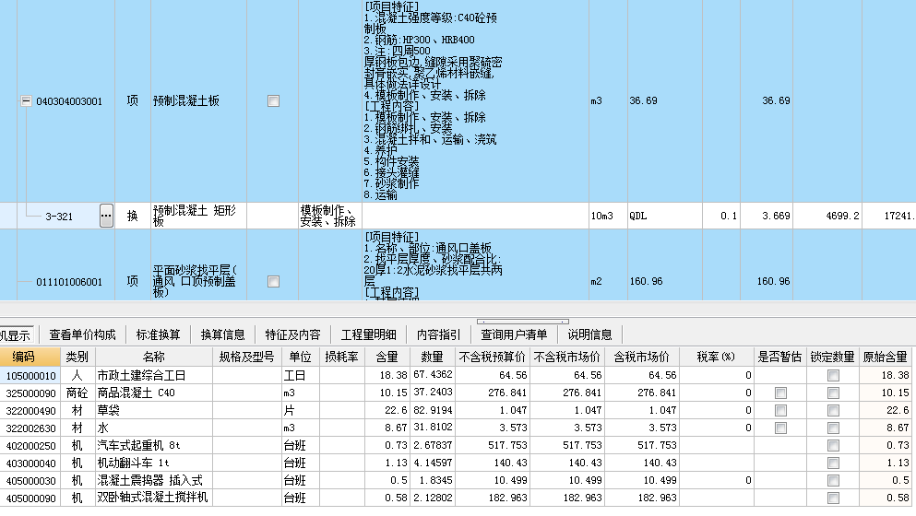
Task: Lock quantity for 汽车式起重机 8t
Action: pyautogui.click(x=833, y=445)
